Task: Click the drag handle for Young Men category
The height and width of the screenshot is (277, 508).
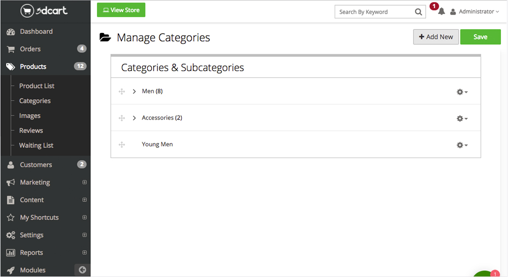Action: (122, 145)
